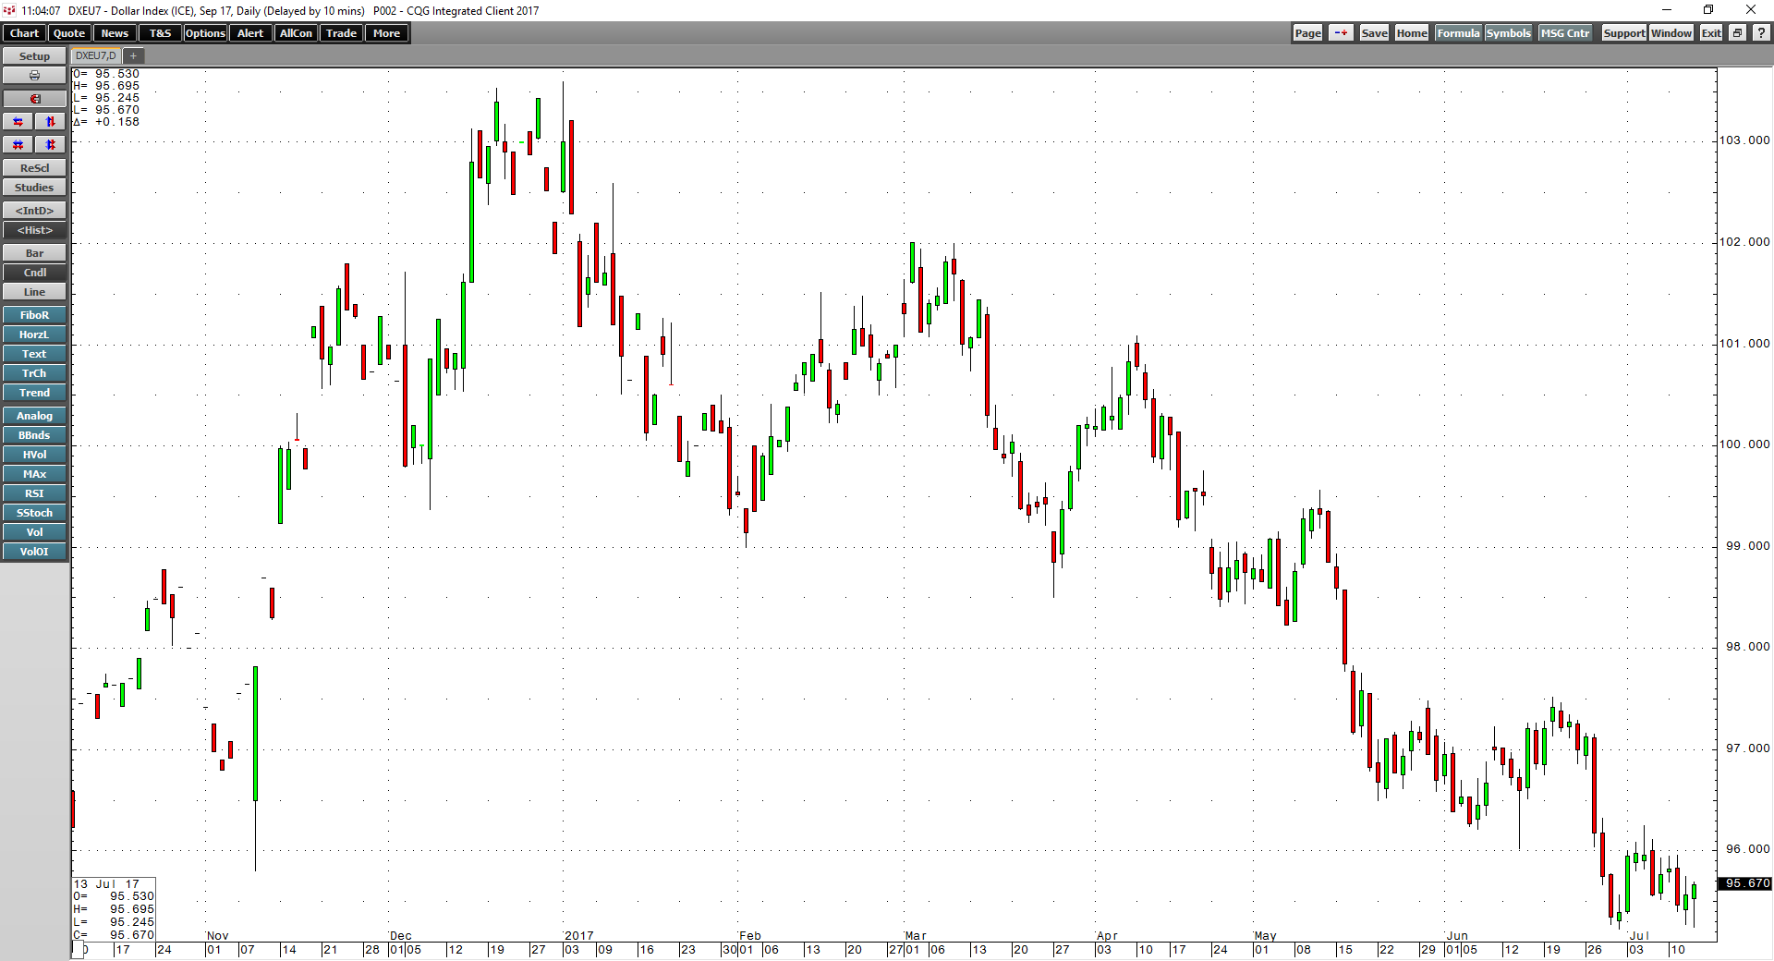Click the red magnet icon button
This screenshot has width=1774, height=961.
(x=34, y=99)
